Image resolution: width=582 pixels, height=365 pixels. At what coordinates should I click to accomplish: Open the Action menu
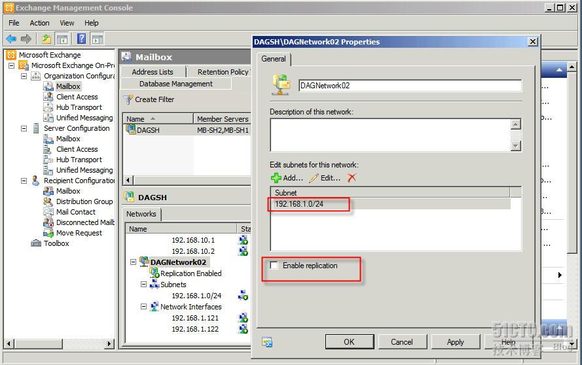pos(39,23)
